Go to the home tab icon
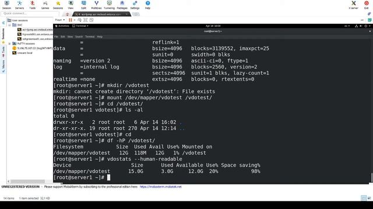This screenshot has height=209, width=373. pyautogui.click(x=68, y=14)
